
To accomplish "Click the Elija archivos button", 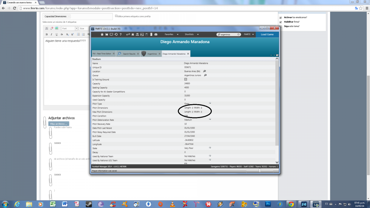I will pos(59,124).
